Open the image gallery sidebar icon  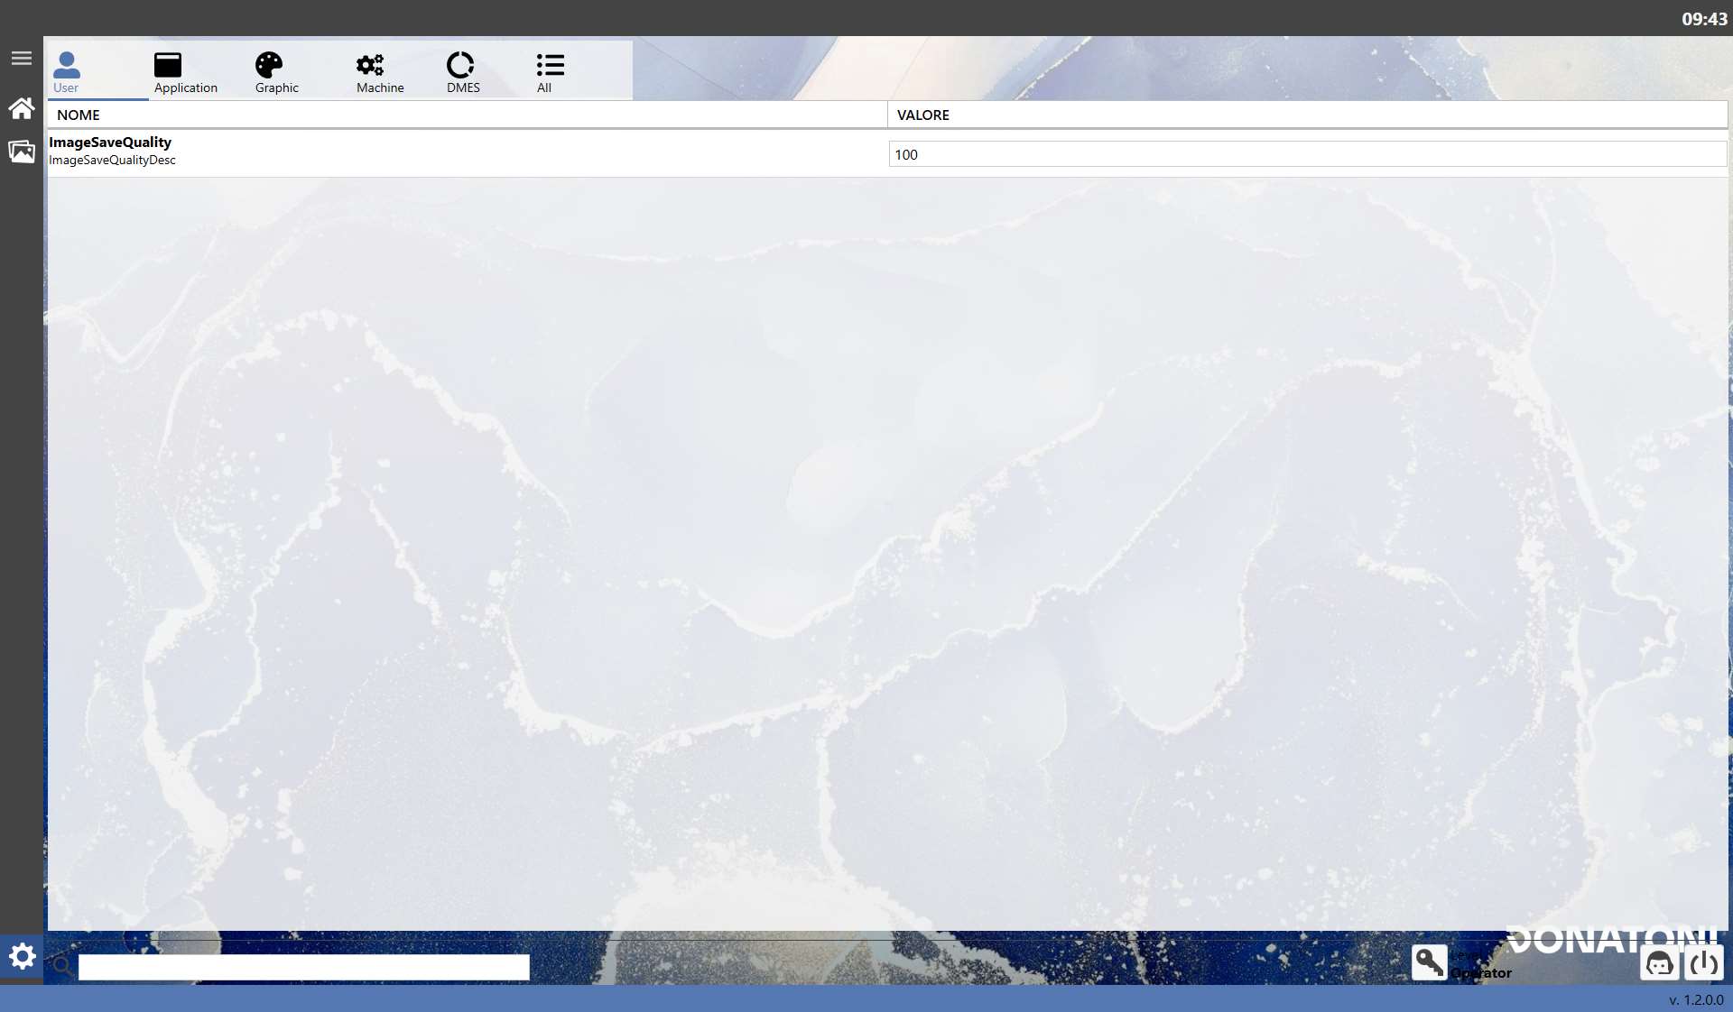tap(22, 152)
